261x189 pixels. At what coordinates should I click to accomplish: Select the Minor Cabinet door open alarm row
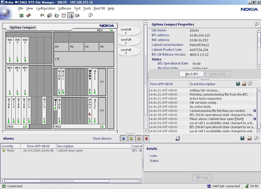click(71, 151)
